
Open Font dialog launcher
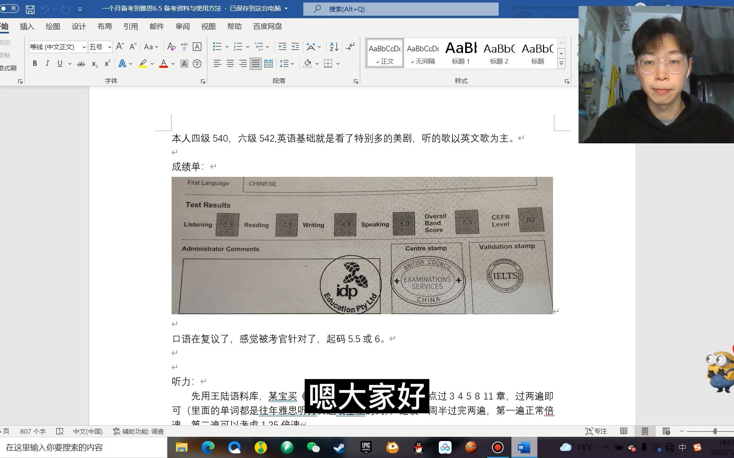tap(203, 81)
